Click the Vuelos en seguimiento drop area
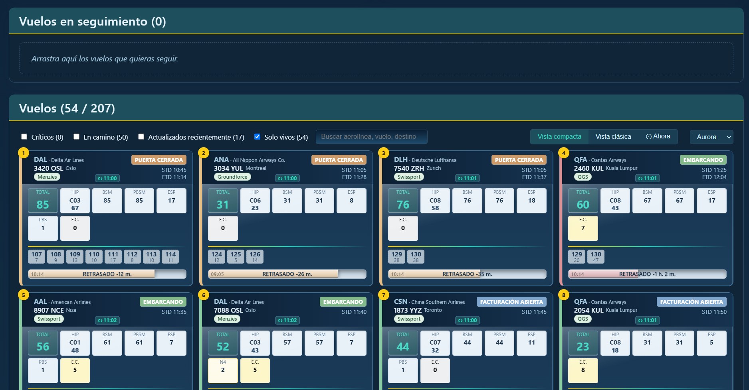The width and height of the screenshot is (749, 390). [x=376, y=58]
